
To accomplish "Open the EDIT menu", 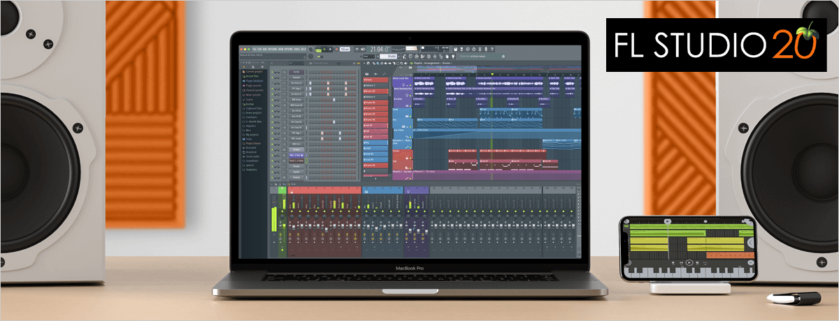I will 259,49.
